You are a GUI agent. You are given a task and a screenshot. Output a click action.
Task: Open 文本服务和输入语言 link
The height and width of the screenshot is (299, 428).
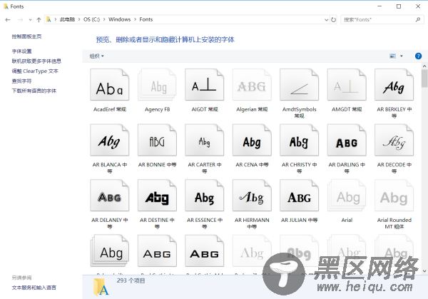(x=34, y=288)
